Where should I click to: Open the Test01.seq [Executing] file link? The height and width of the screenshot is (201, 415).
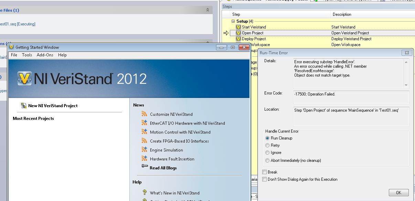[x=17, y=24]
